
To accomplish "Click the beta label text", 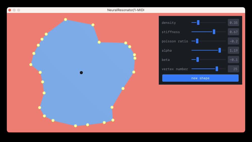I will coord(166,60).
